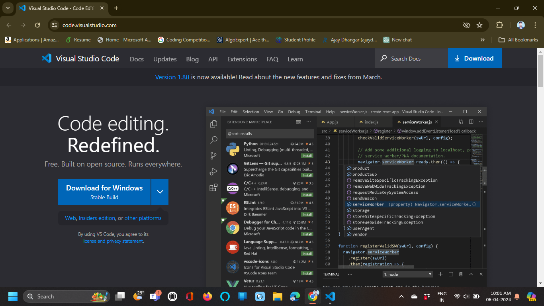
Task: Open the Coding Competitions bookmark
Action: click(184, 40)
